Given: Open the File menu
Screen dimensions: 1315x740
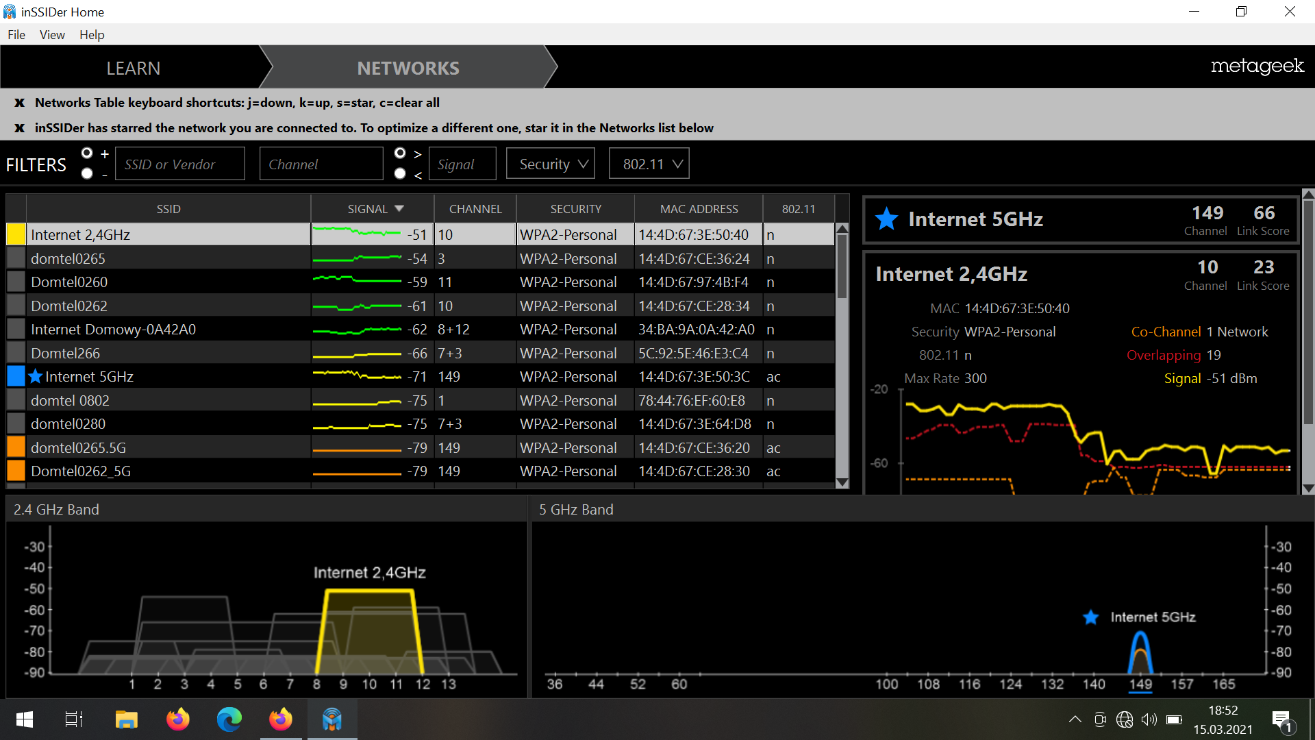Looking at the screenshot, I should (x=16, y=35).
